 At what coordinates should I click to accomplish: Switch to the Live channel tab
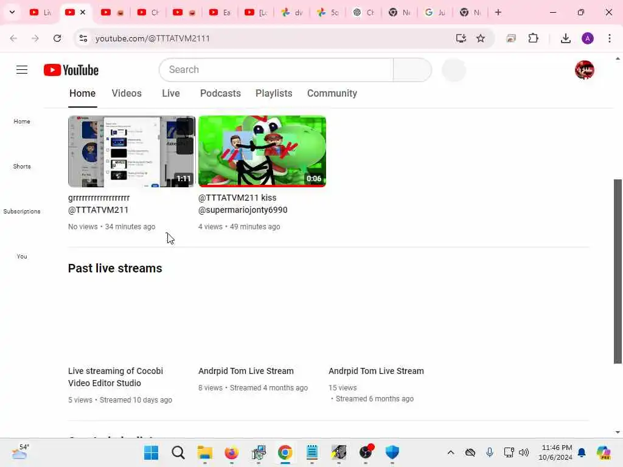171,93
